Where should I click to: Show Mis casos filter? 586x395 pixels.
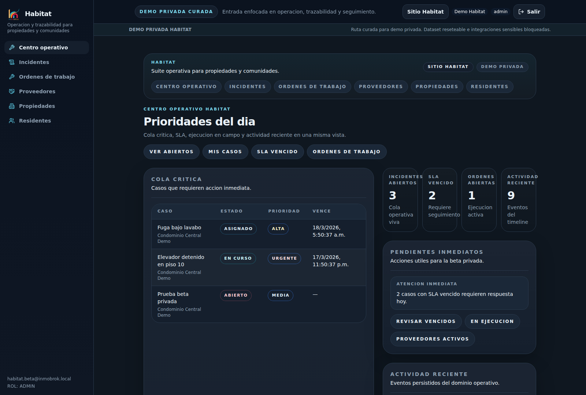(x=225, y=152)
